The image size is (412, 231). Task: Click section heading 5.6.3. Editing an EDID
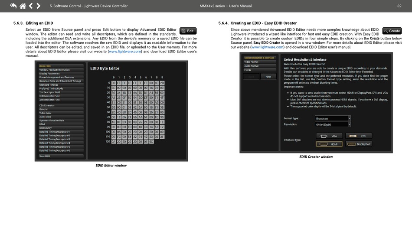click(x=33, y=23)
